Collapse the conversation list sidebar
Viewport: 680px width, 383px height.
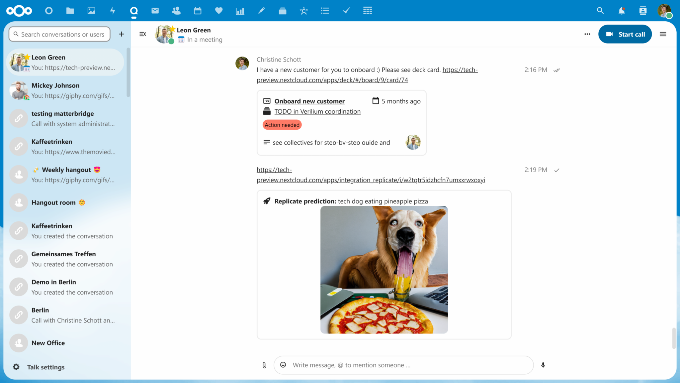pyautogui.click(x=142, y=34)
